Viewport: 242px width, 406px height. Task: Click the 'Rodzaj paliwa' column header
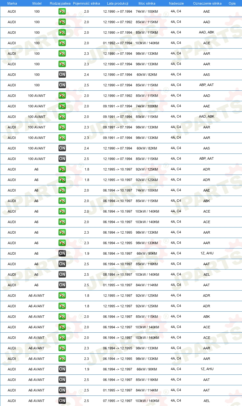pyautogui.click(x=60, y=3)
